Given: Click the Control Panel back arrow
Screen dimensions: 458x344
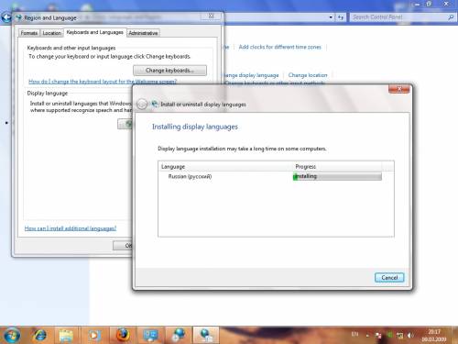Looking at the screenshot, I should [6, 17].
